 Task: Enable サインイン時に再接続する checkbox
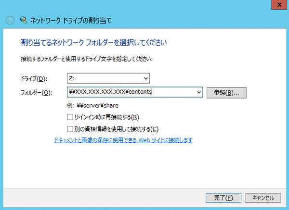coord(70,117)
